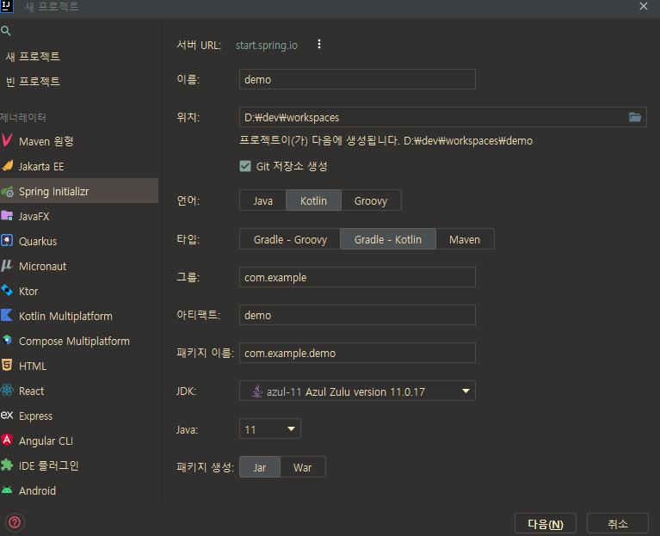The image size is (660, 536).
Task: Click the Android robot icon
Action: 7,490
